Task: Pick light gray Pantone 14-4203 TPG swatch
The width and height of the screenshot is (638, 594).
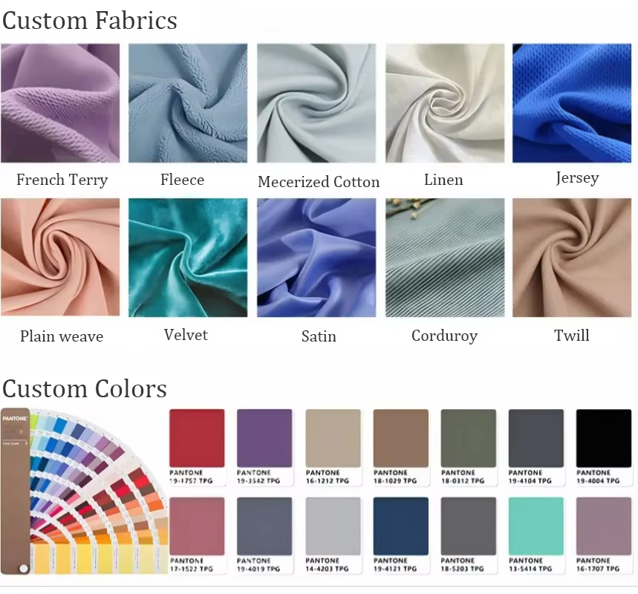Action: [333, 535]
